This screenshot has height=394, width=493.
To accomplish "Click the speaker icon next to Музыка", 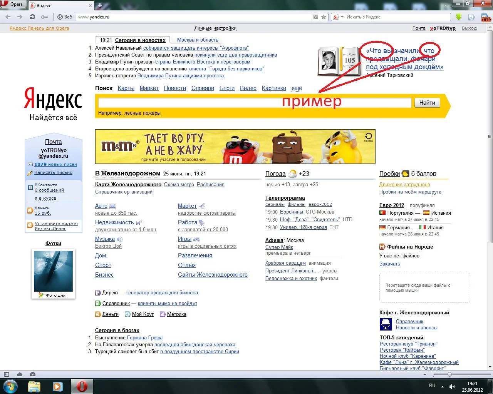I will pos(119,239).
